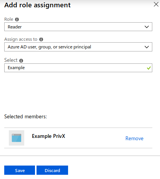
Task: Click the Select field label text
Action: pyautogui.click(x=11, y=60)
